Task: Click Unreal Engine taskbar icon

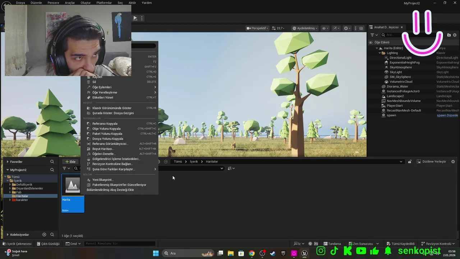Action: coord(305,253)
